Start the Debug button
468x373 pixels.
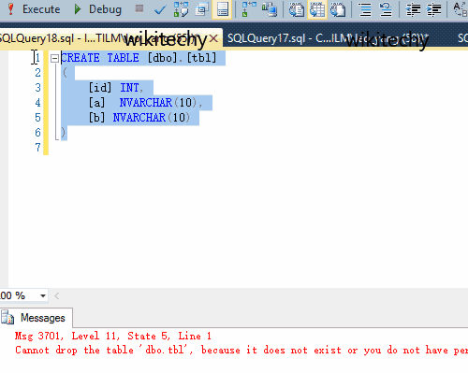tap(97, 9)
